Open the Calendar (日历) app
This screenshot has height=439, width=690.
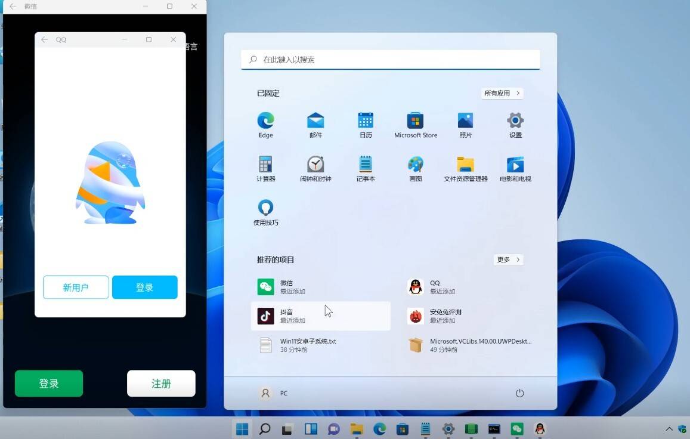coord(366,125)
